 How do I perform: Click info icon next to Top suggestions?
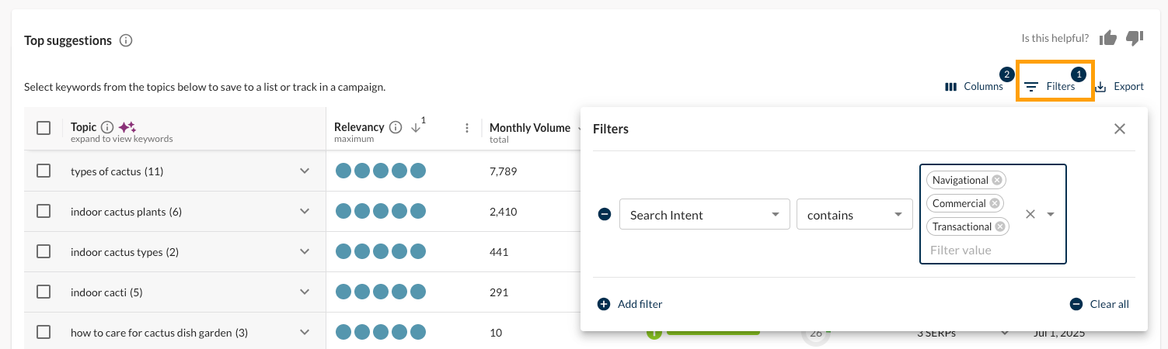point(126,40)
